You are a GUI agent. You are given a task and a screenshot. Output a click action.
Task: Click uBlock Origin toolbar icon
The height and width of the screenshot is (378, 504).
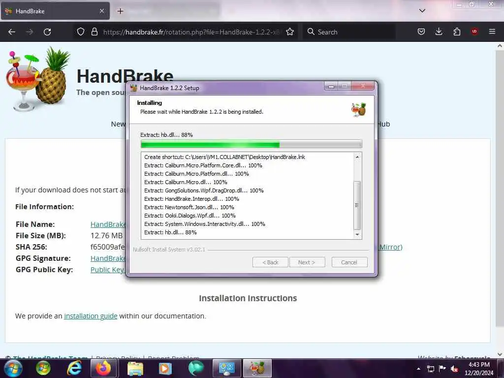(474, 31)
